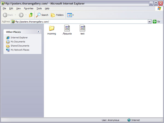Open the Tools menu

tap(39, 8)
